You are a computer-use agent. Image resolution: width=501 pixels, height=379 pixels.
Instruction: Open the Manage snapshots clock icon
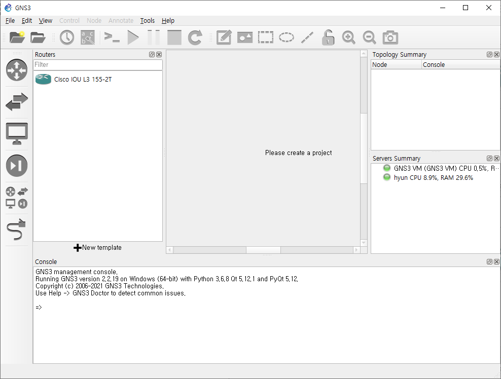coord(67,37)
